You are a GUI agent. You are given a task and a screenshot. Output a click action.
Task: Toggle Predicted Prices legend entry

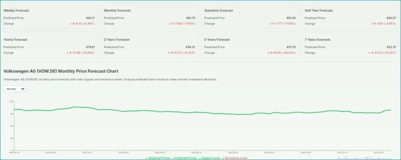coord(184,158)
